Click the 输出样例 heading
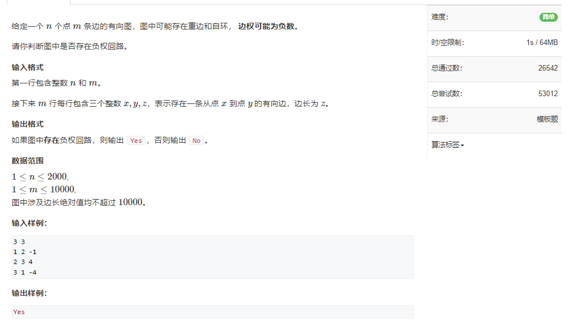This screenshot has width=569, height=328. tap(29, 293)
